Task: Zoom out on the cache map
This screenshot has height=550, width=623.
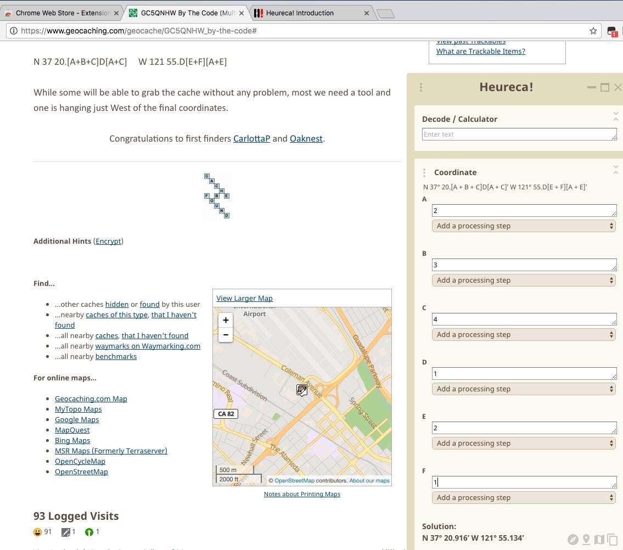Action: (226, 335)
